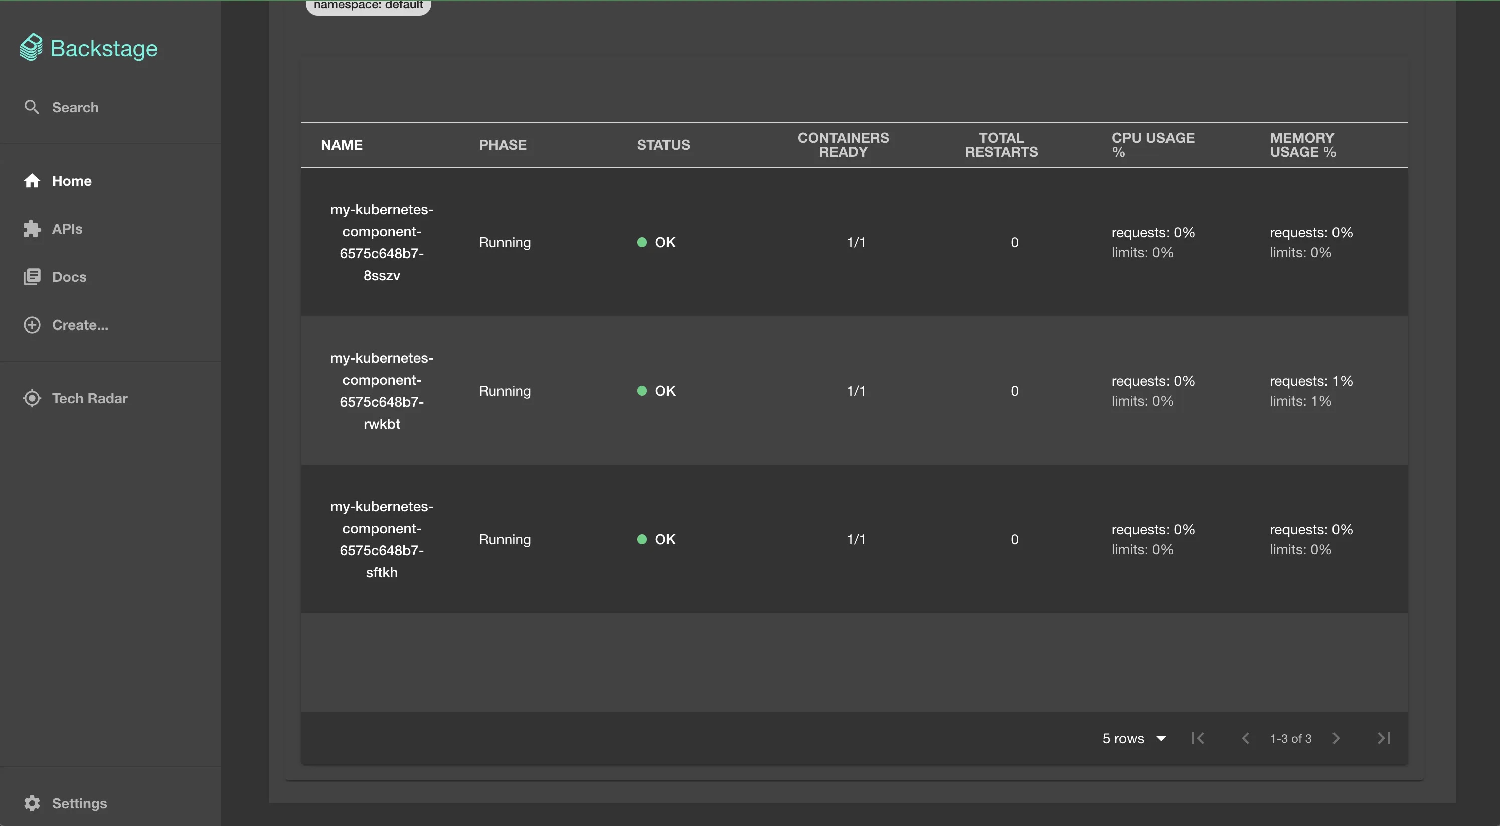Viewport: 1500px width, 826px height.
Task: Jump to last page of the pods table
Action: tap(1384, 738)
